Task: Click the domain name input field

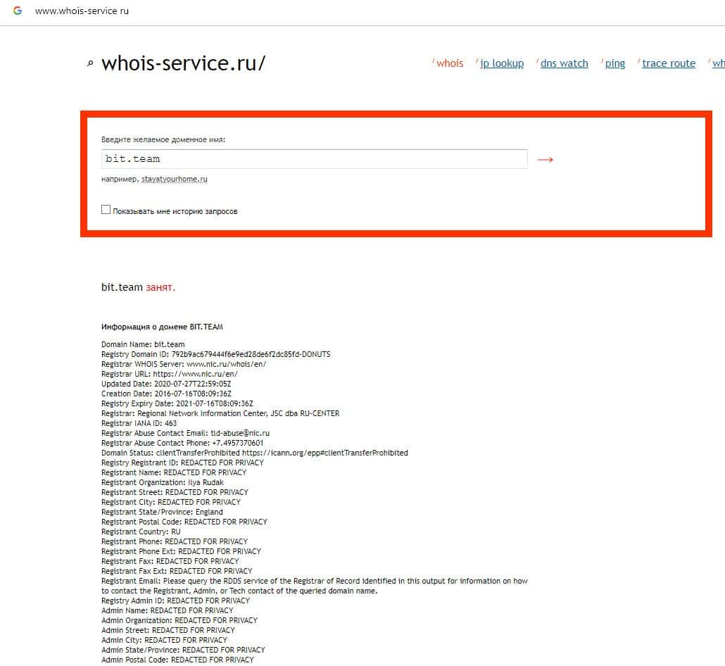Action: click(x=315, y=159)
